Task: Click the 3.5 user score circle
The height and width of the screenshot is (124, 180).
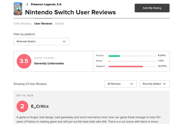Action: [24, 61]
